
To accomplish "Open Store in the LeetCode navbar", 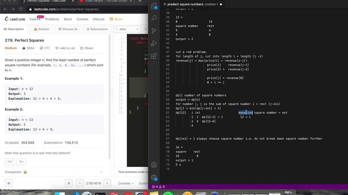I will click(116, 19).
